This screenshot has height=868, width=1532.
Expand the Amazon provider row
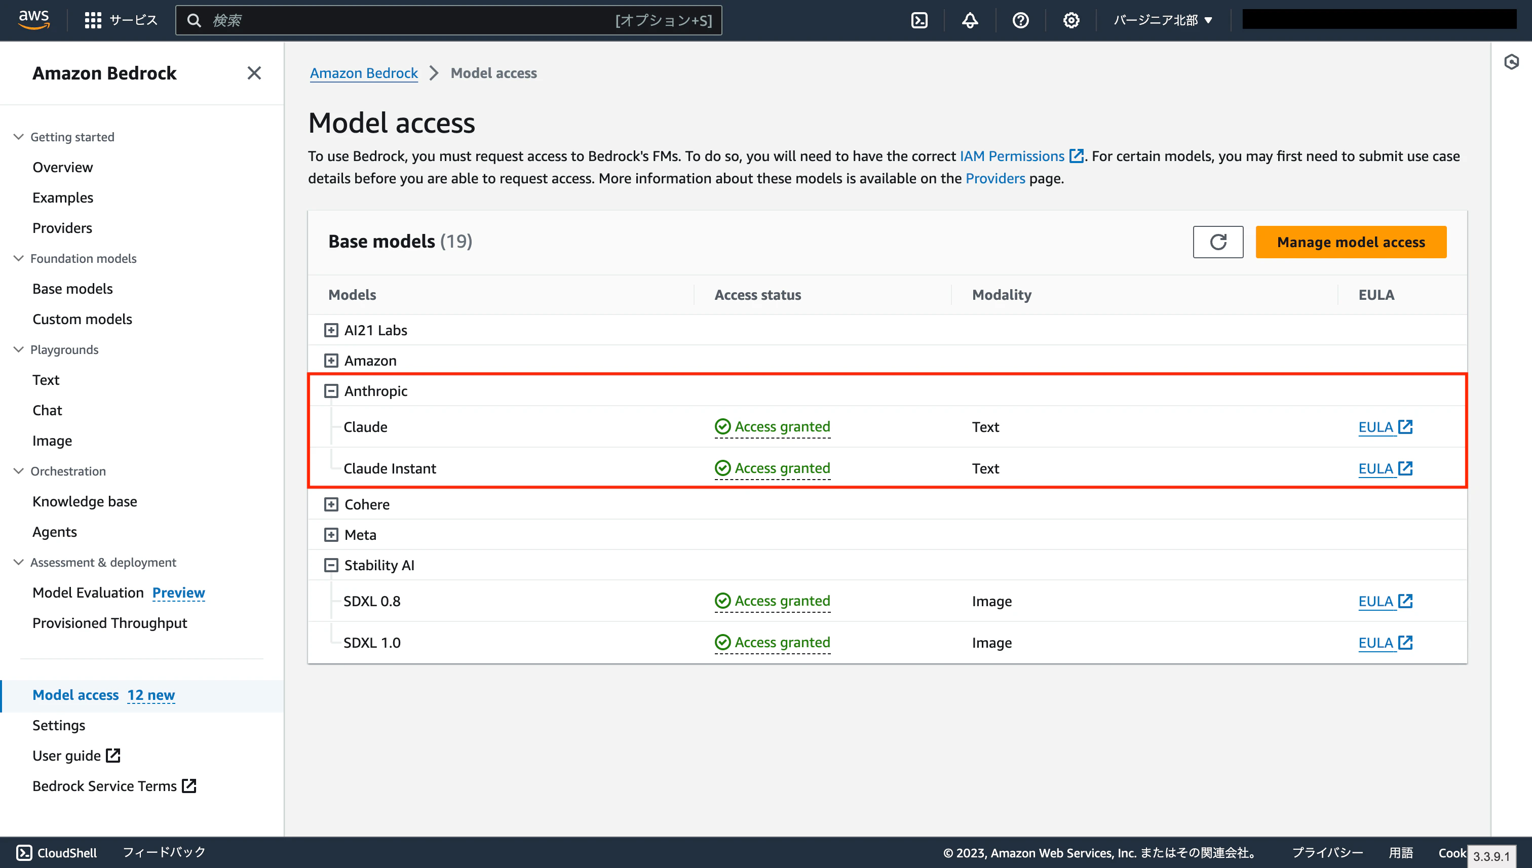click(x=331, y=361)
